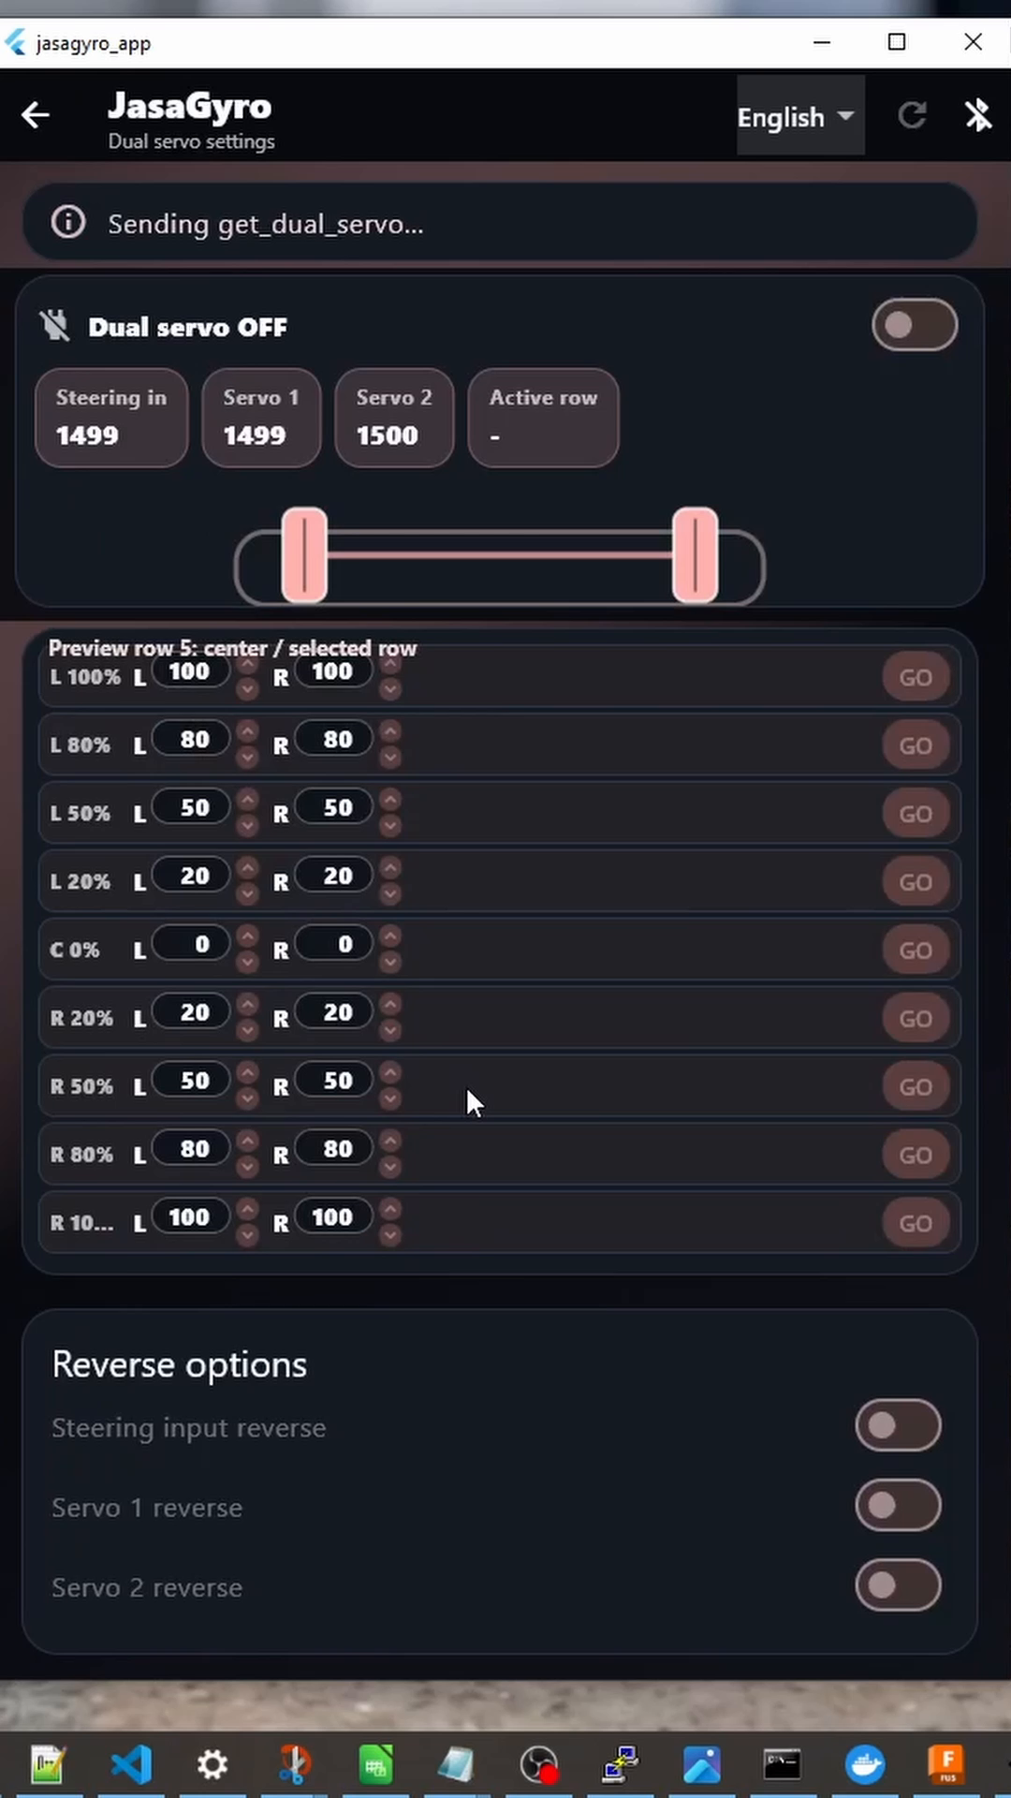Decrease R value on C 0% row
This screenshot has height=1798, width=1011.
click(x=390, y=962)
